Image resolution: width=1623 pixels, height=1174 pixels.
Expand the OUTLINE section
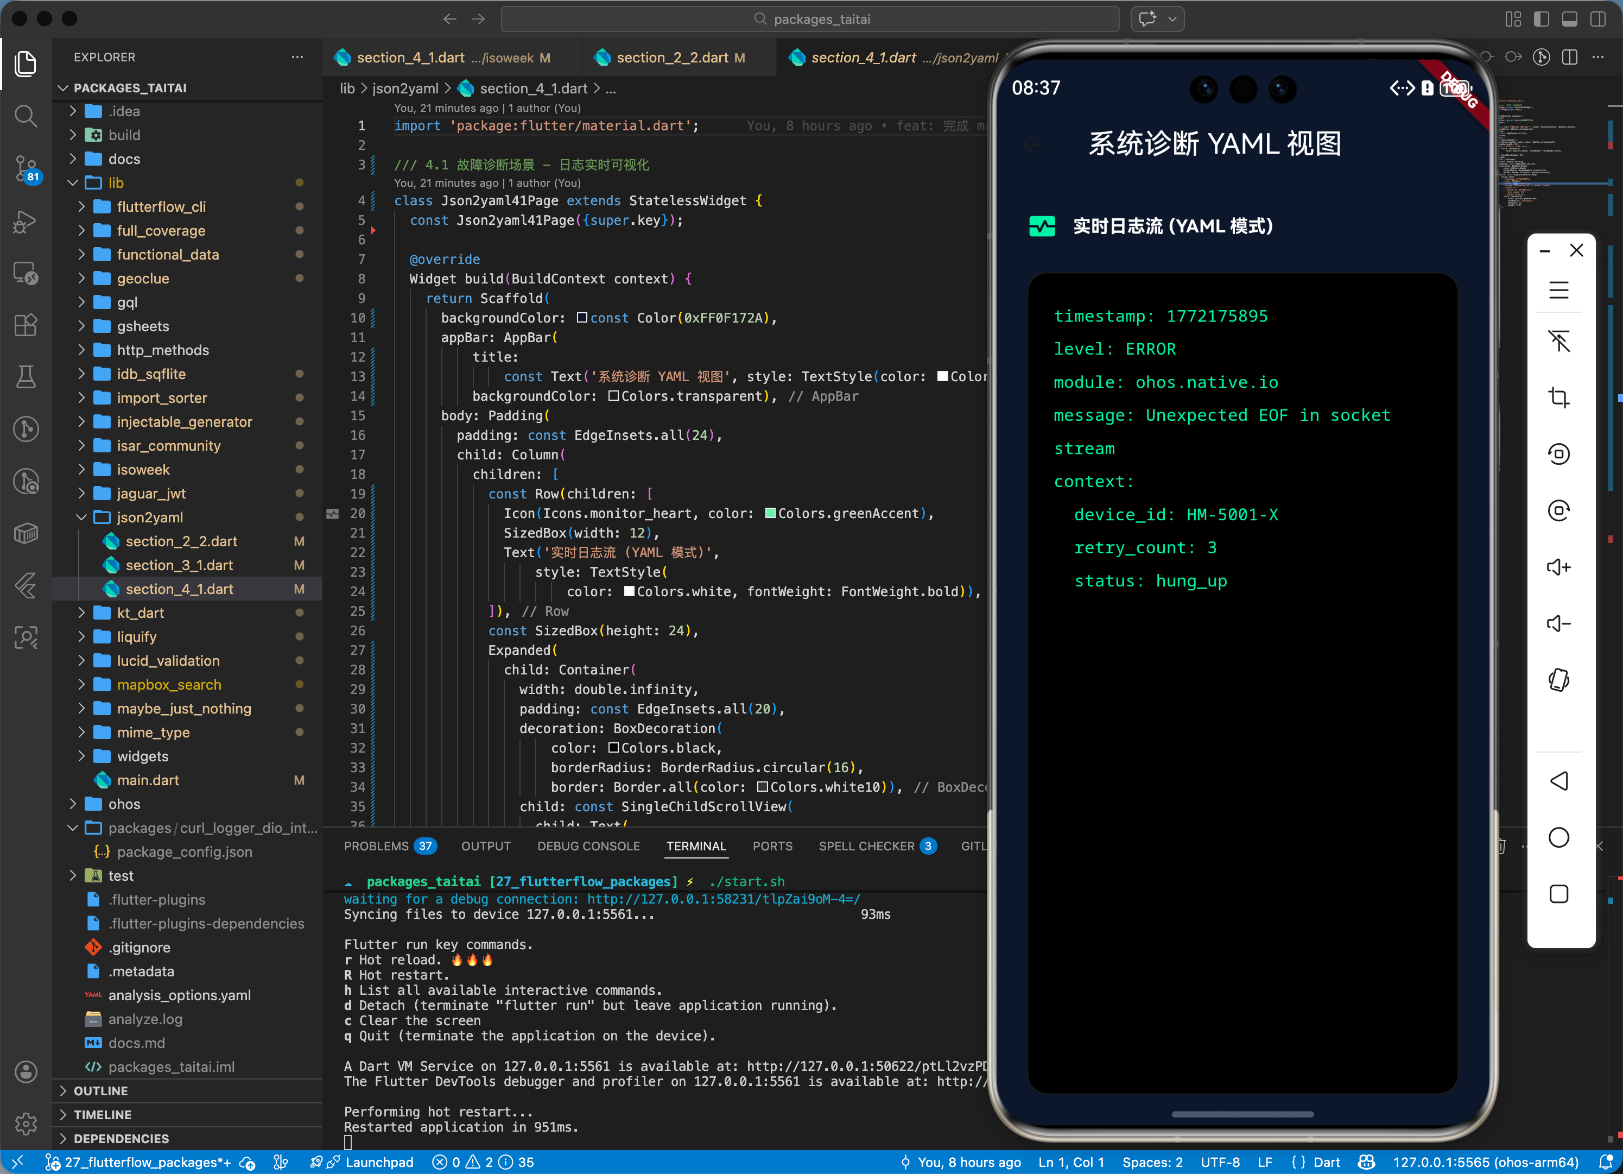coord(100,1091)
